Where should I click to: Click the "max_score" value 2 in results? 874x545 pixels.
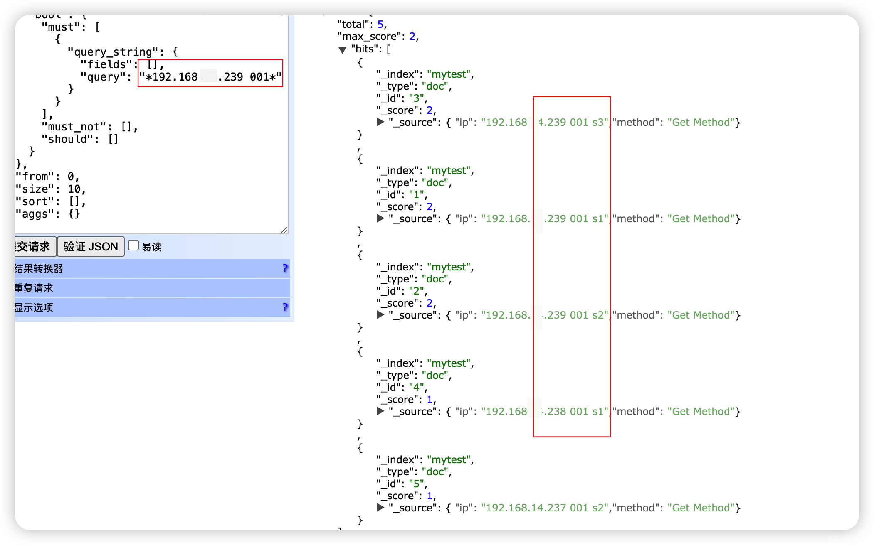pos(412,37)
